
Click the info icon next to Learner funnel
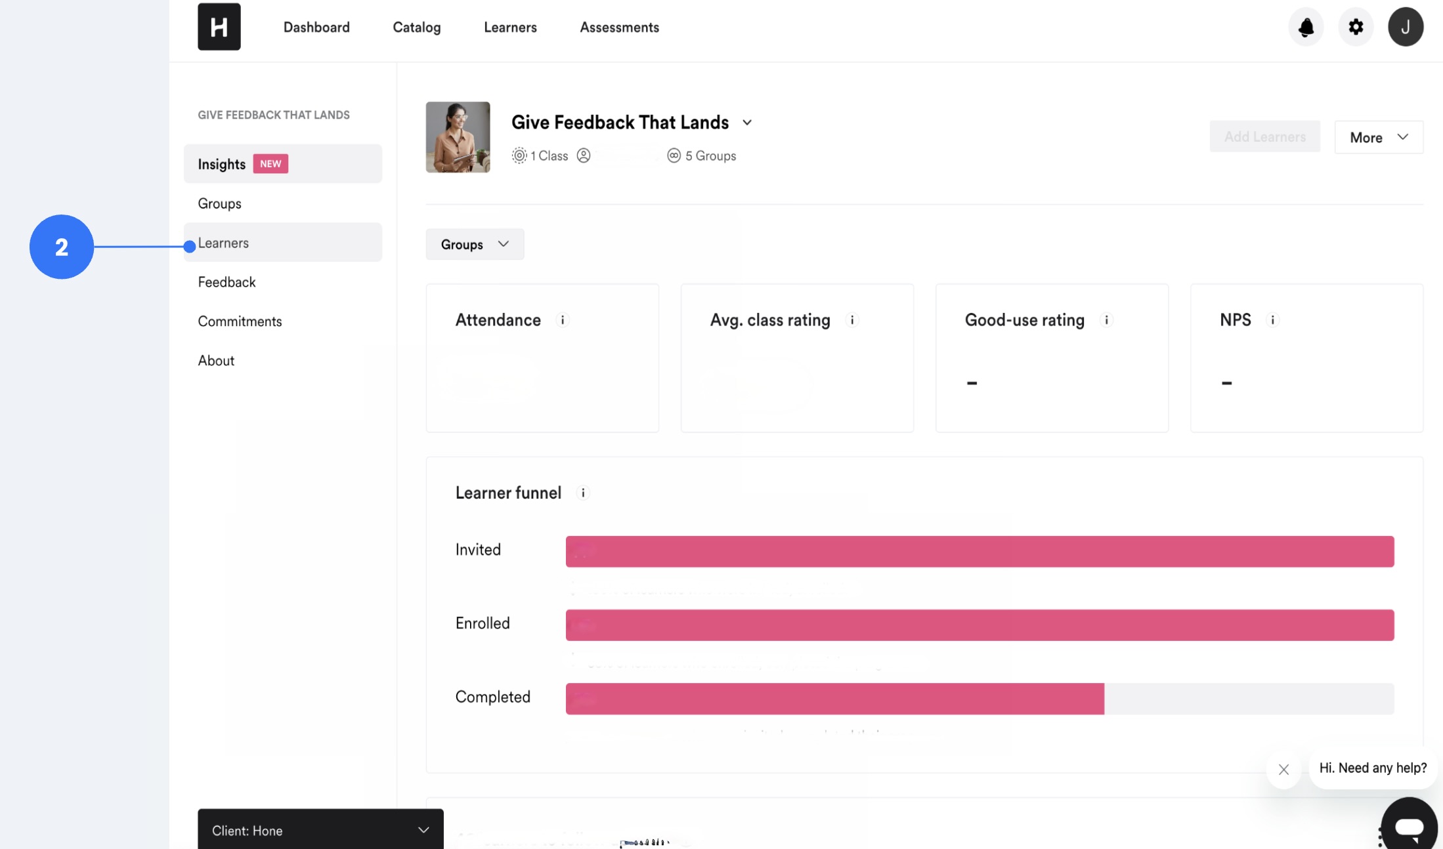point(583,493)
